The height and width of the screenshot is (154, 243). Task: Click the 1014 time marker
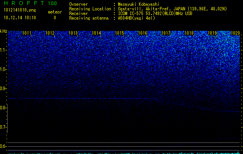pos(96,33)
